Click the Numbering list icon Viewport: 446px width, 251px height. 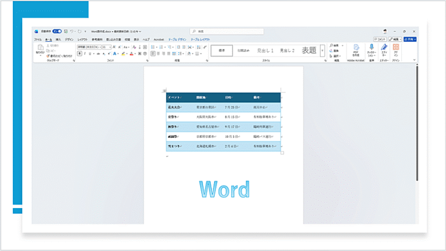[x=161, y=47]
